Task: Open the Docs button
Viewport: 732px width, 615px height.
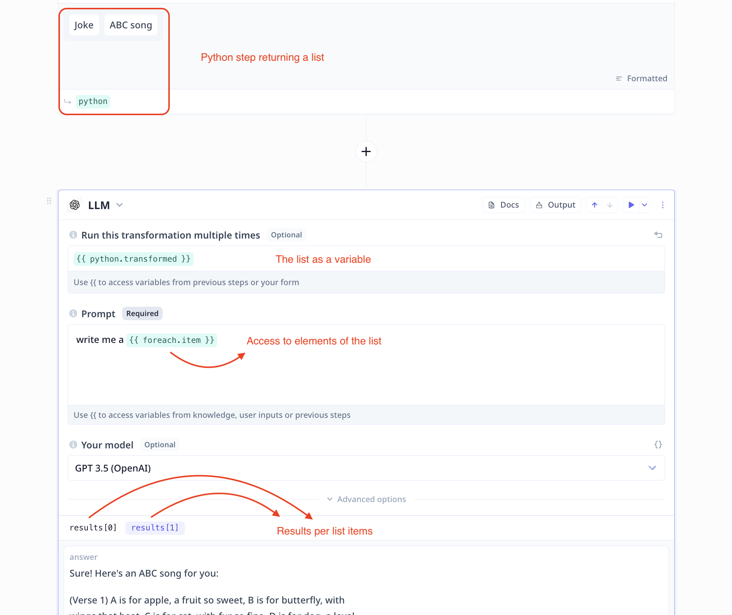Action: pos(503,205)
